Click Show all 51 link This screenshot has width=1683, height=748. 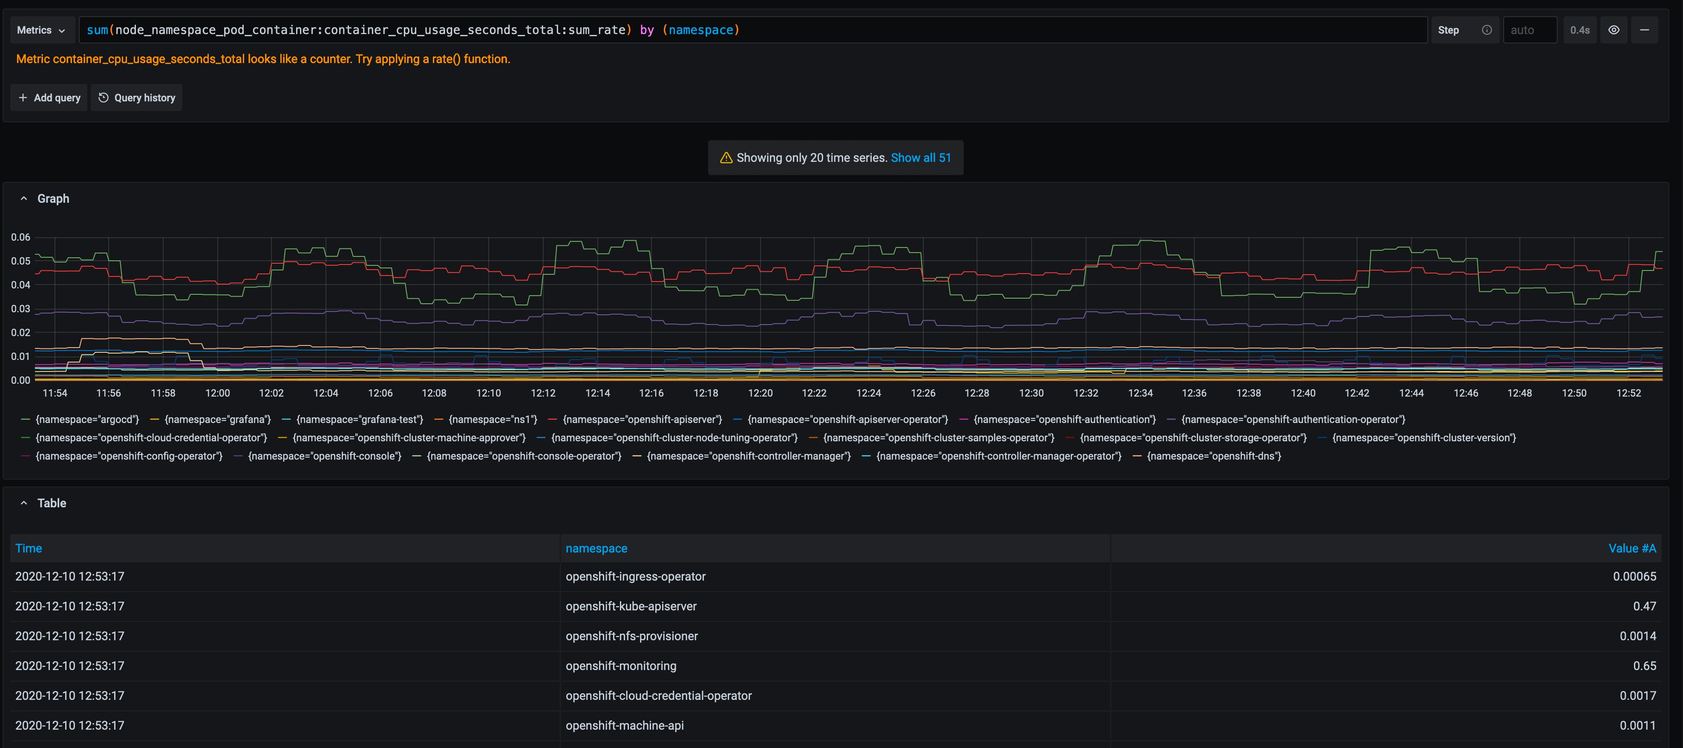920,158
